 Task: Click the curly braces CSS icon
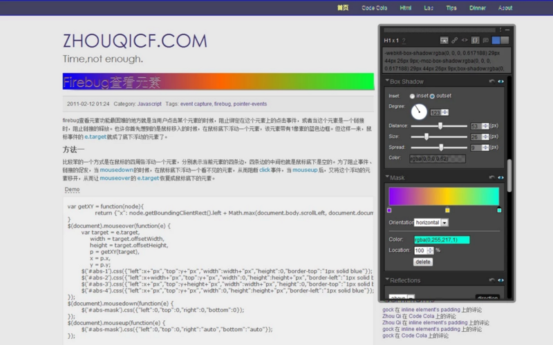(x=475, y=41)
